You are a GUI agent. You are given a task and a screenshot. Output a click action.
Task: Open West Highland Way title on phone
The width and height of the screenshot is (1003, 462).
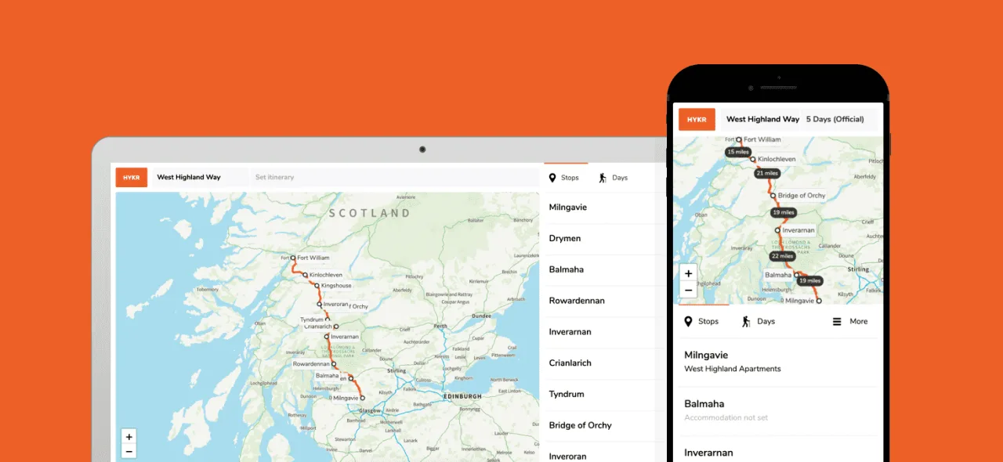click(762, 119)
